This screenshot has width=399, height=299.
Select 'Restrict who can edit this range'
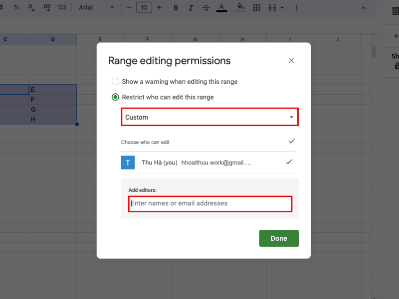point(115,97)
